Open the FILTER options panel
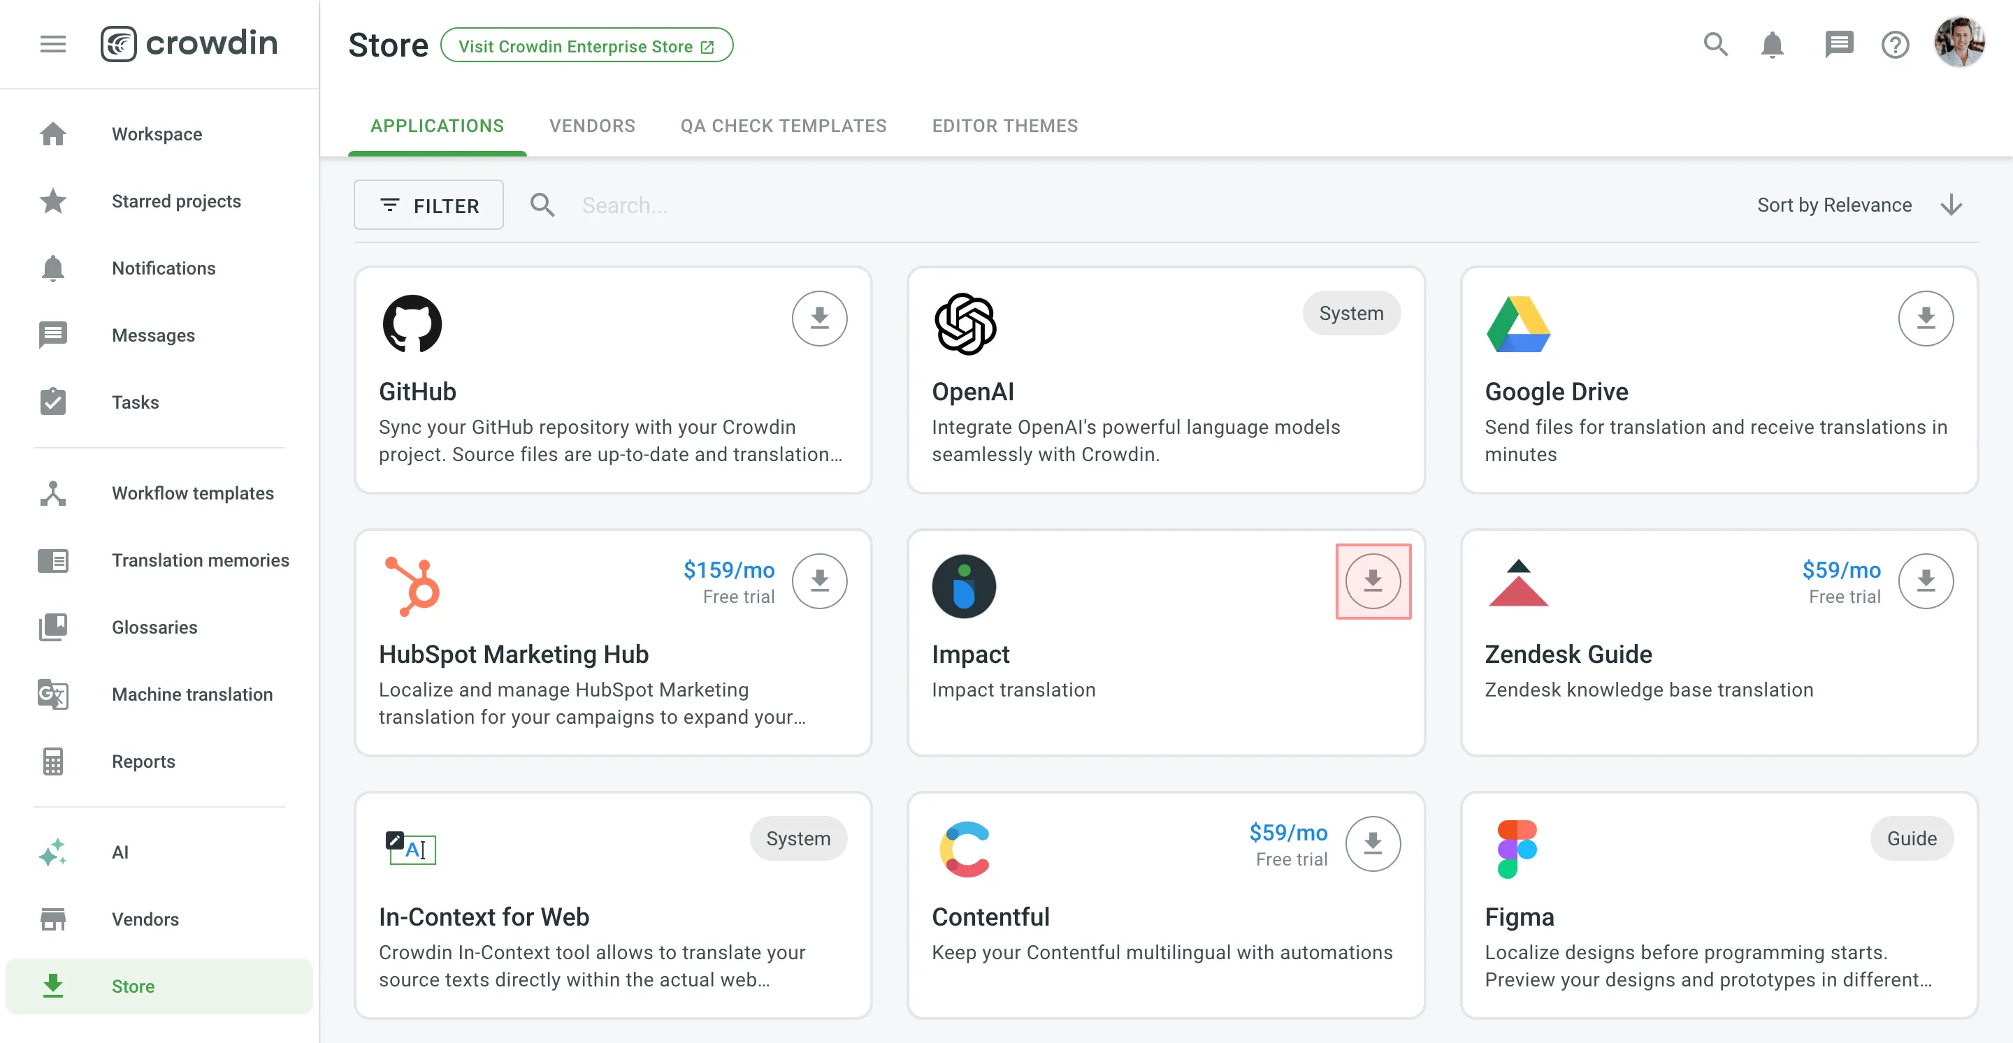Viewport: 2013px width, 1043px height. coord(428,205)
